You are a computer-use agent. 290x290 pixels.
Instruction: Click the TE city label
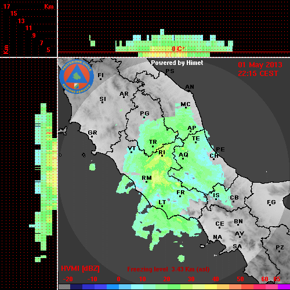pos(196,139)
